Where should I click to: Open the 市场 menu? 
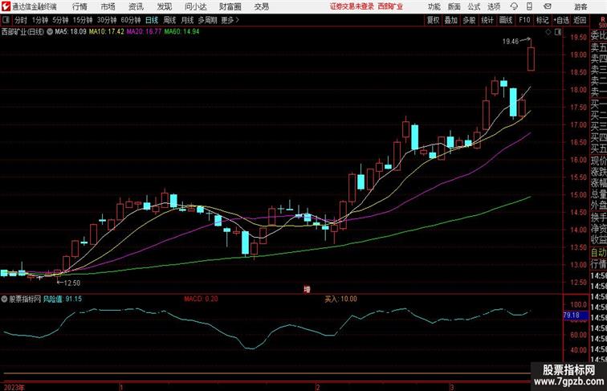(x=108, y=6)
